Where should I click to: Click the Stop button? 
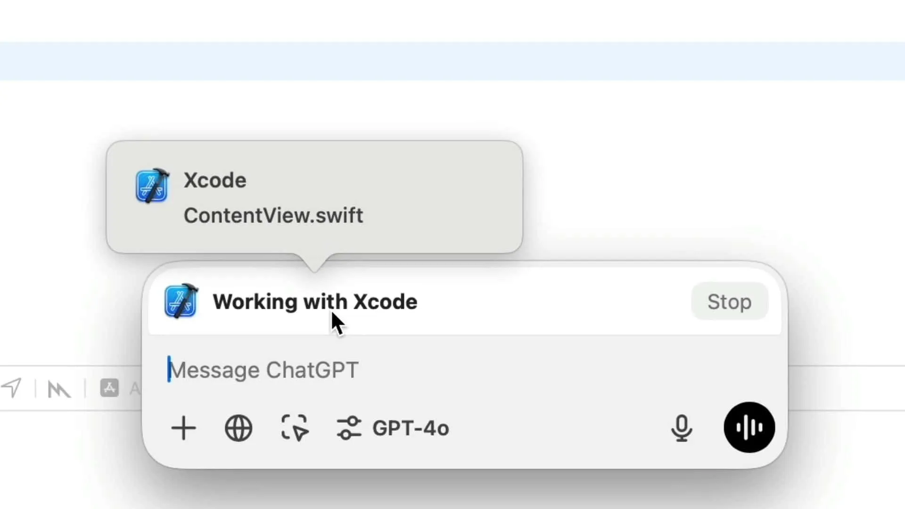(729, 302)
